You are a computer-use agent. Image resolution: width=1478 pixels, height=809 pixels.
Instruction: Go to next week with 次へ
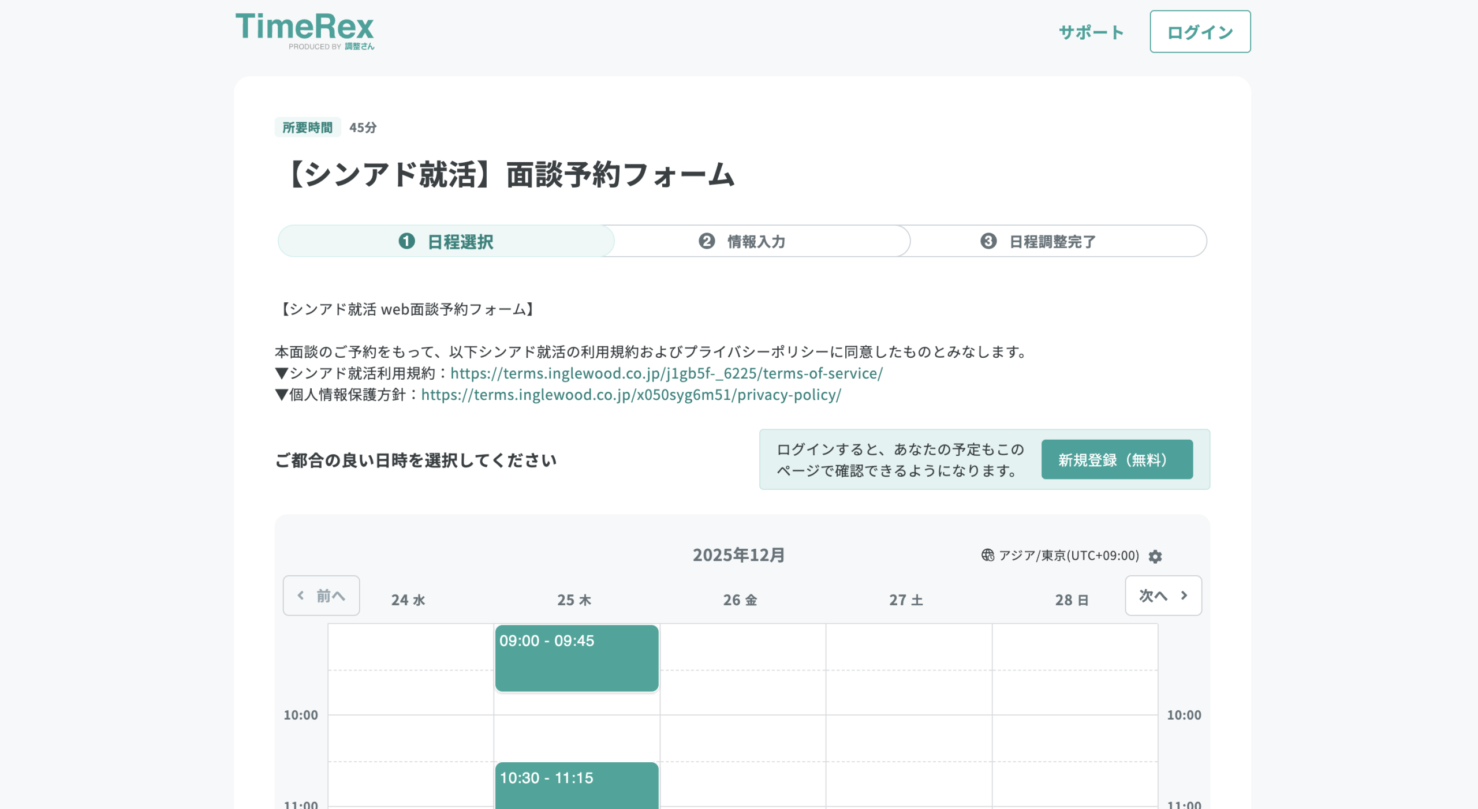(x=1163, y=595)
